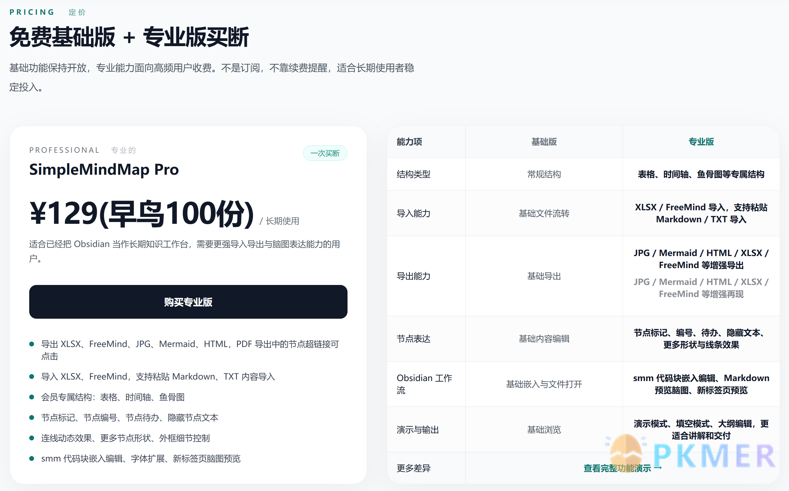Click the / 长期使用 label

(279, 221)
